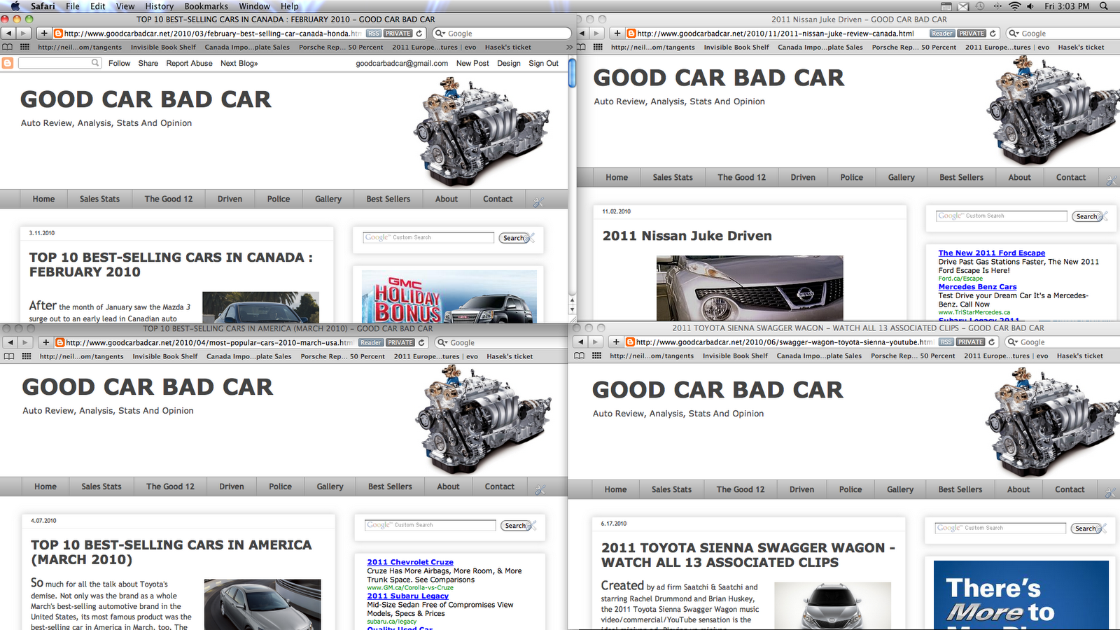Open Google search dropdown in America March 2010 toolbar
Screen dimensions: 1120x630
[442, 342]
